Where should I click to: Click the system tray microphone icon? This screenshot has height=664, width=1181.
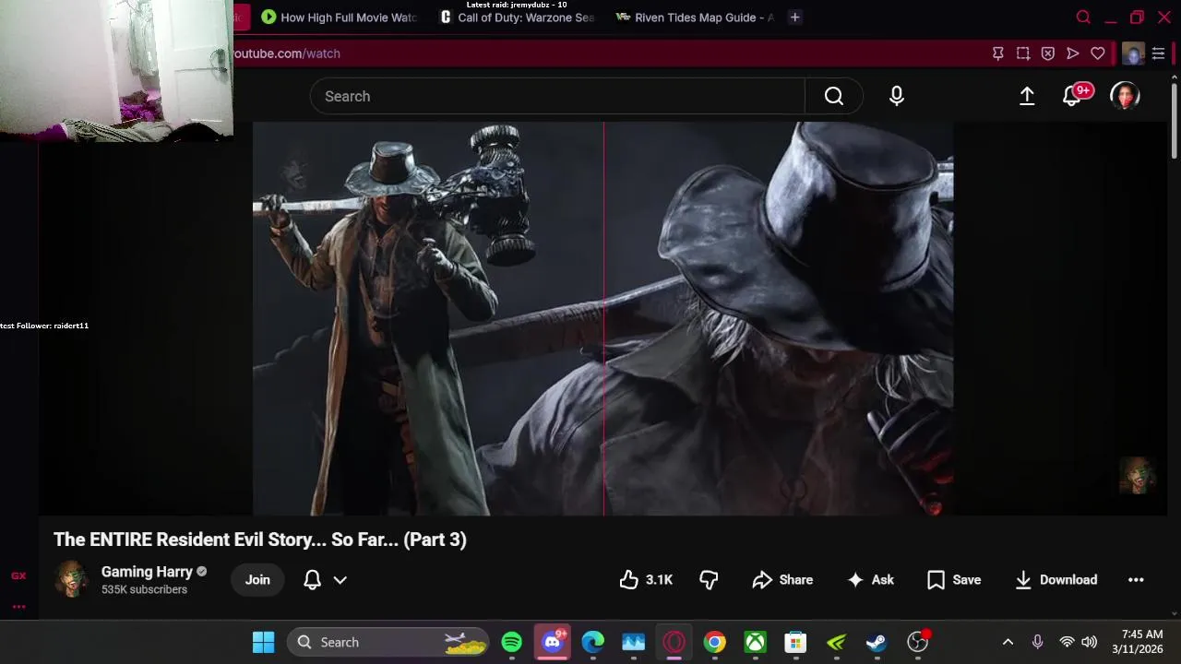(1037, 642)
